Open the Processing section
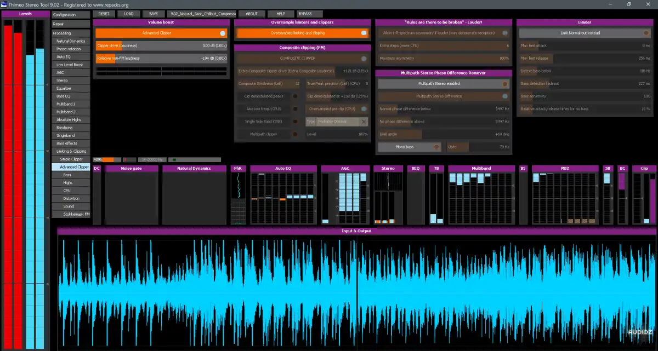 [x=71, y=33]
